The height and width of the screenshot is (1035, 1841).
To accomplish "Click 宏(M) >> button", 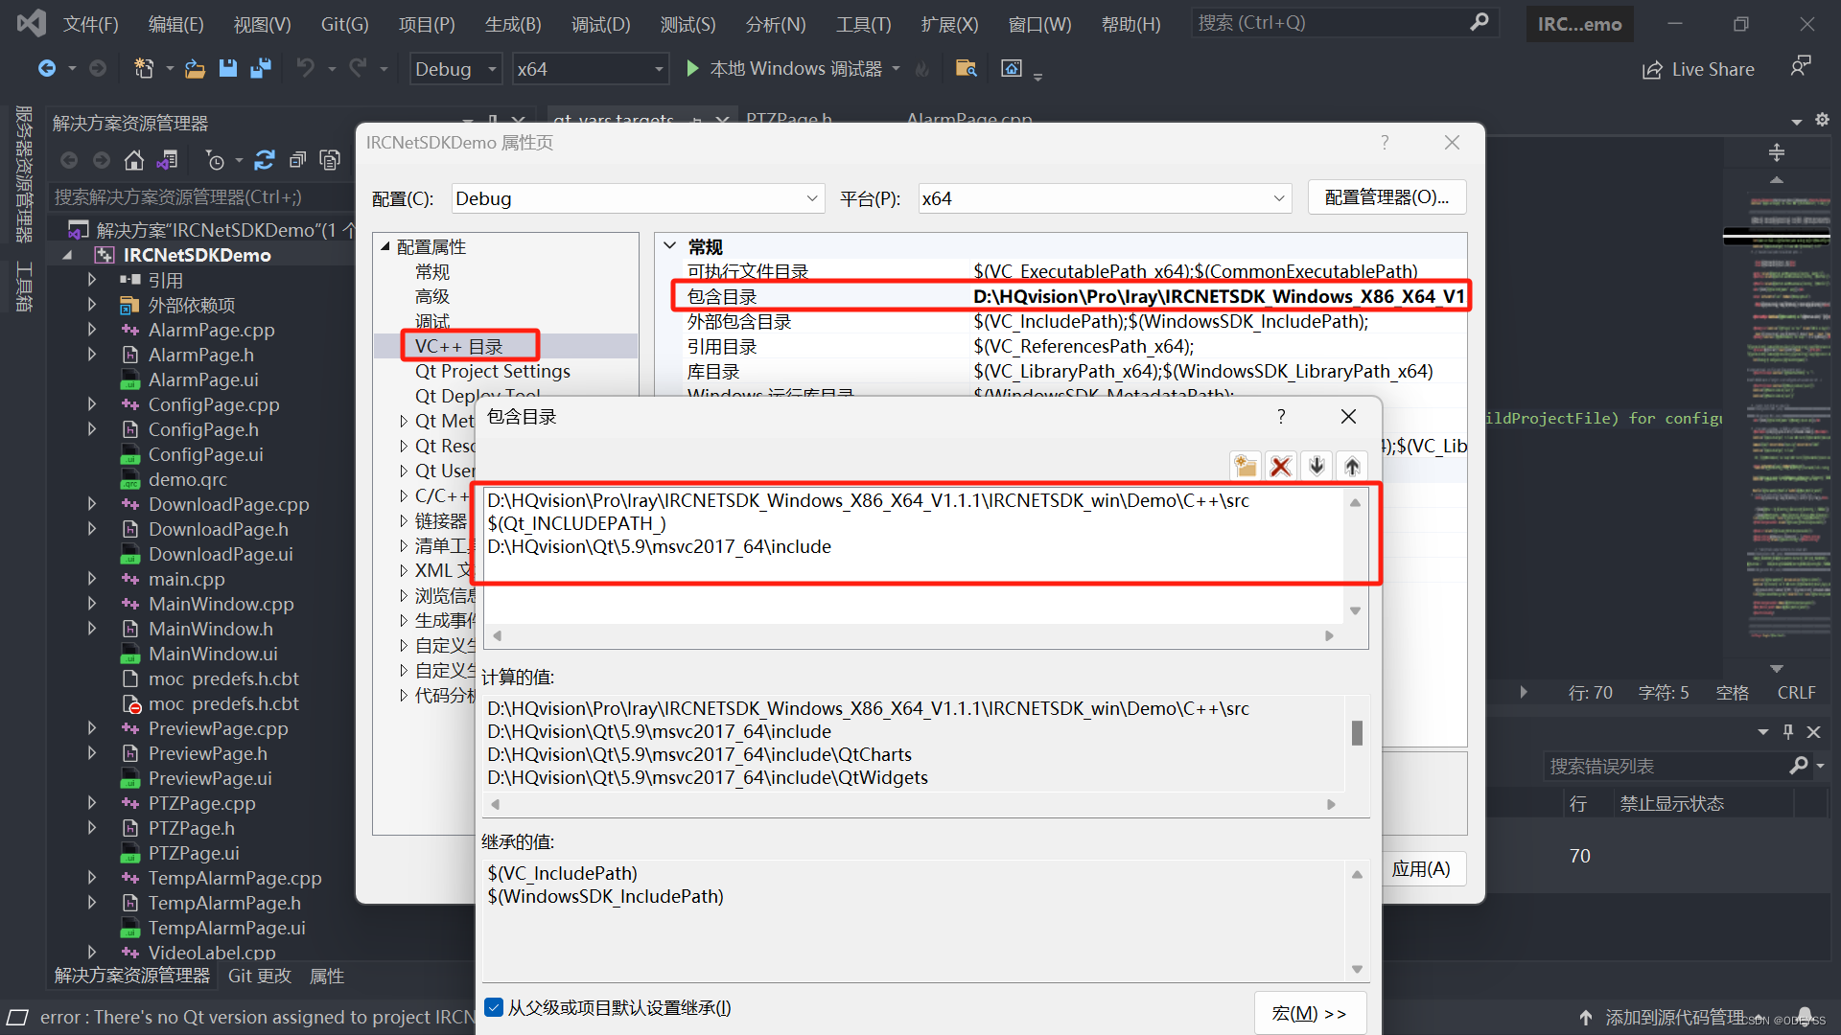I will click(1310, 1013).
